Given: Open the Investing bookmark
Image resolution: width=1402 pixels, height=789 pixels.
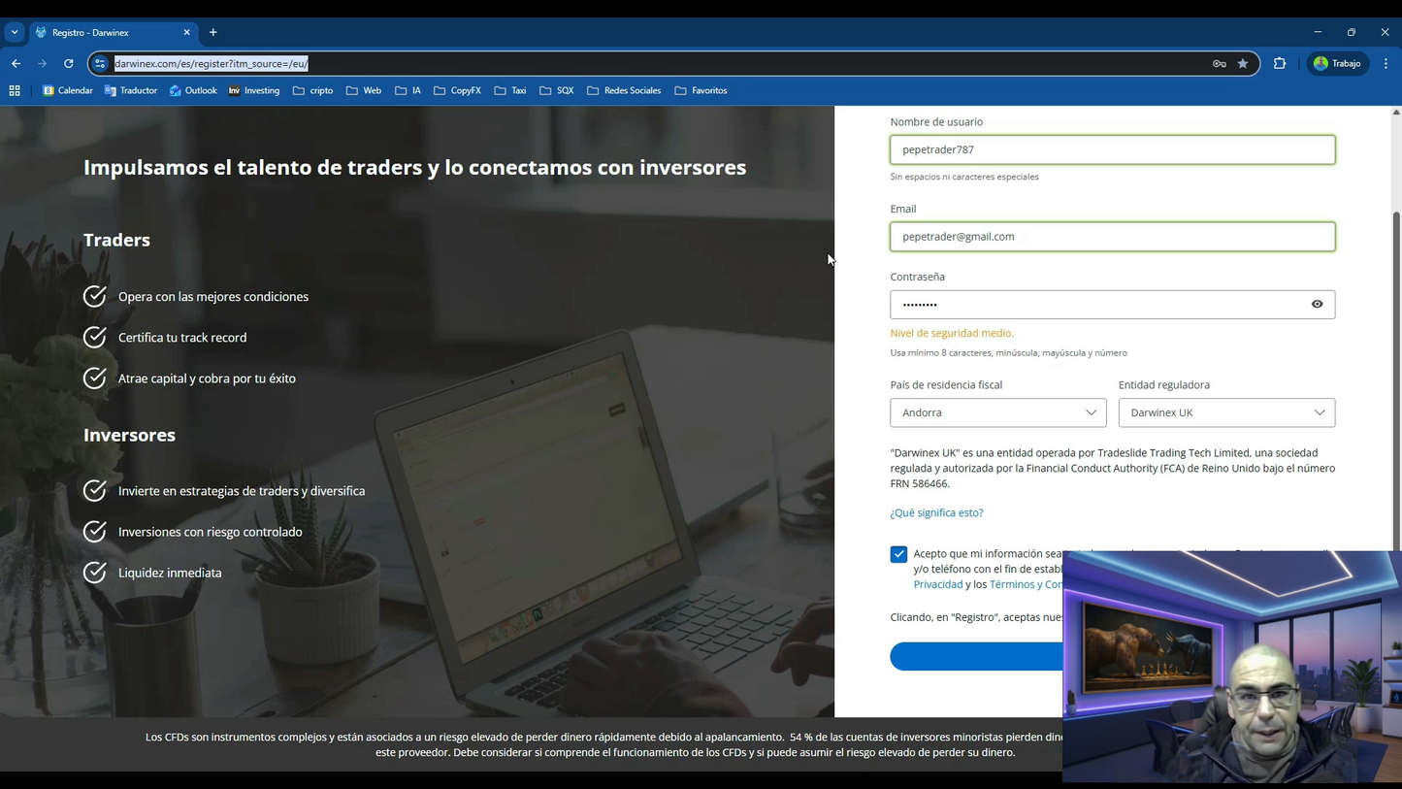Looking at the screenshot, I should click(254, 90).
